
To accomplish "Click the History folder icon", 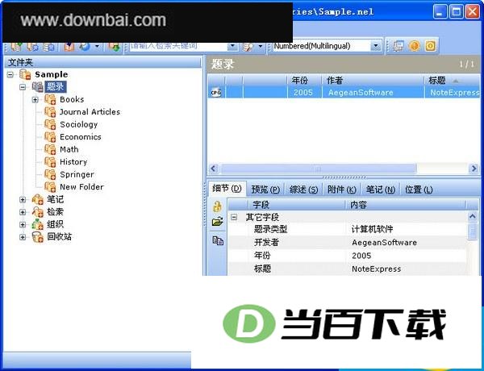I will [x=50, y=162].
